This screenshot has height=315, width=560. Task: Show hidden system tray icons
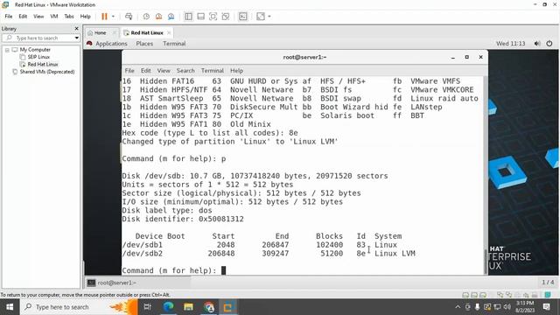(458, 307)
